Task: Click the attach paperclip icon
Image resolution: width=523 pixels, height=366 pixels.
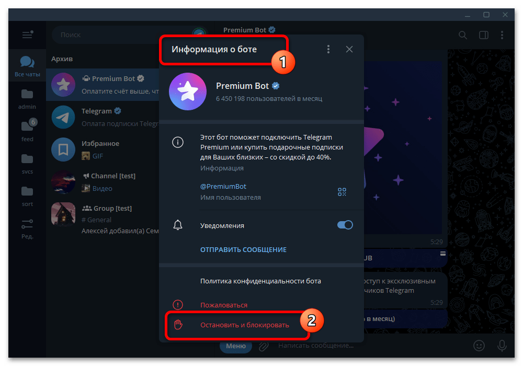Action: [264, 346]
